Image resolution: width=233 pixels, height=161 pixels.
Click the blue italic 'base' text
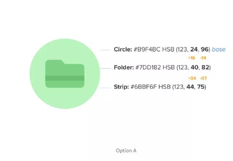[218, 49]
